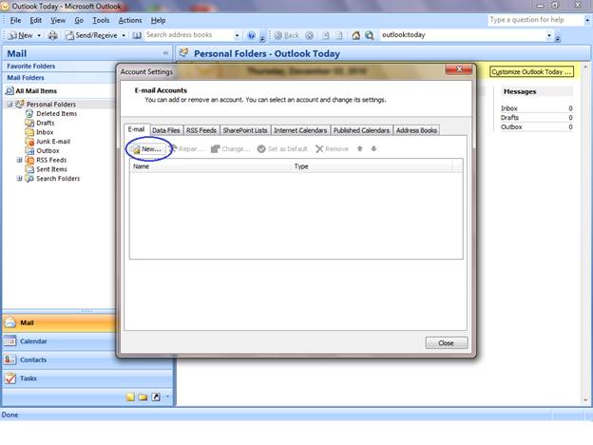Click Send/Receive in the toolbar

pyautogui.click(x=91, y=35)
